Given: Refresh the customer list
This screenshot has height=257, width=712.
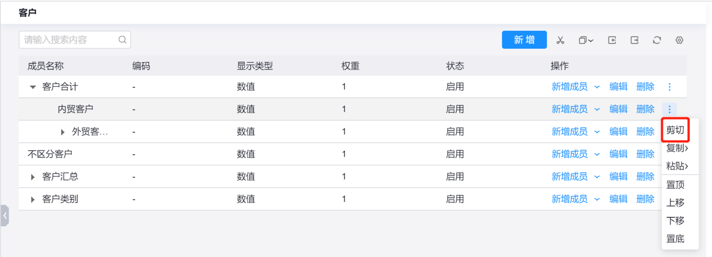Looking at the screenshot, I should [657, 40].
